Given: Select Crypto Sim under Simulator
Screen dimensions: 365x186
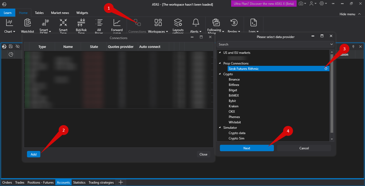Looking at the screenshot, I should (x=236, y=138).
